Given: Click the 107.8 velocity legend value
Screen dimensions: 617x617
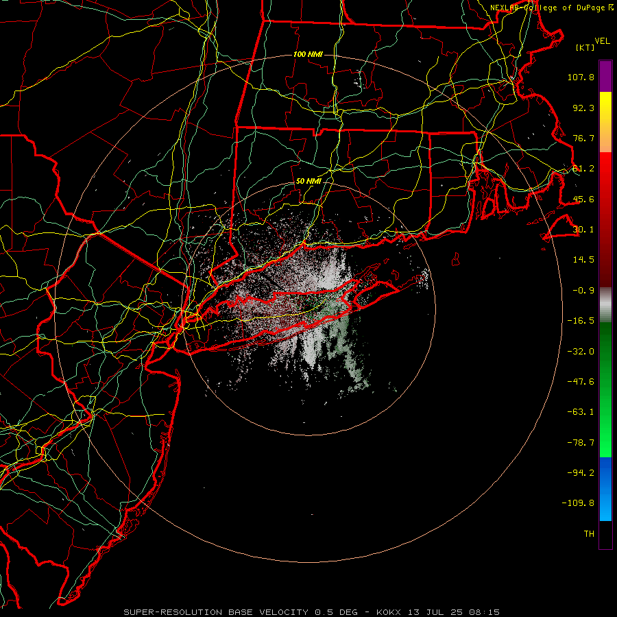Looking at the screenshot, I should pos(581,77).
